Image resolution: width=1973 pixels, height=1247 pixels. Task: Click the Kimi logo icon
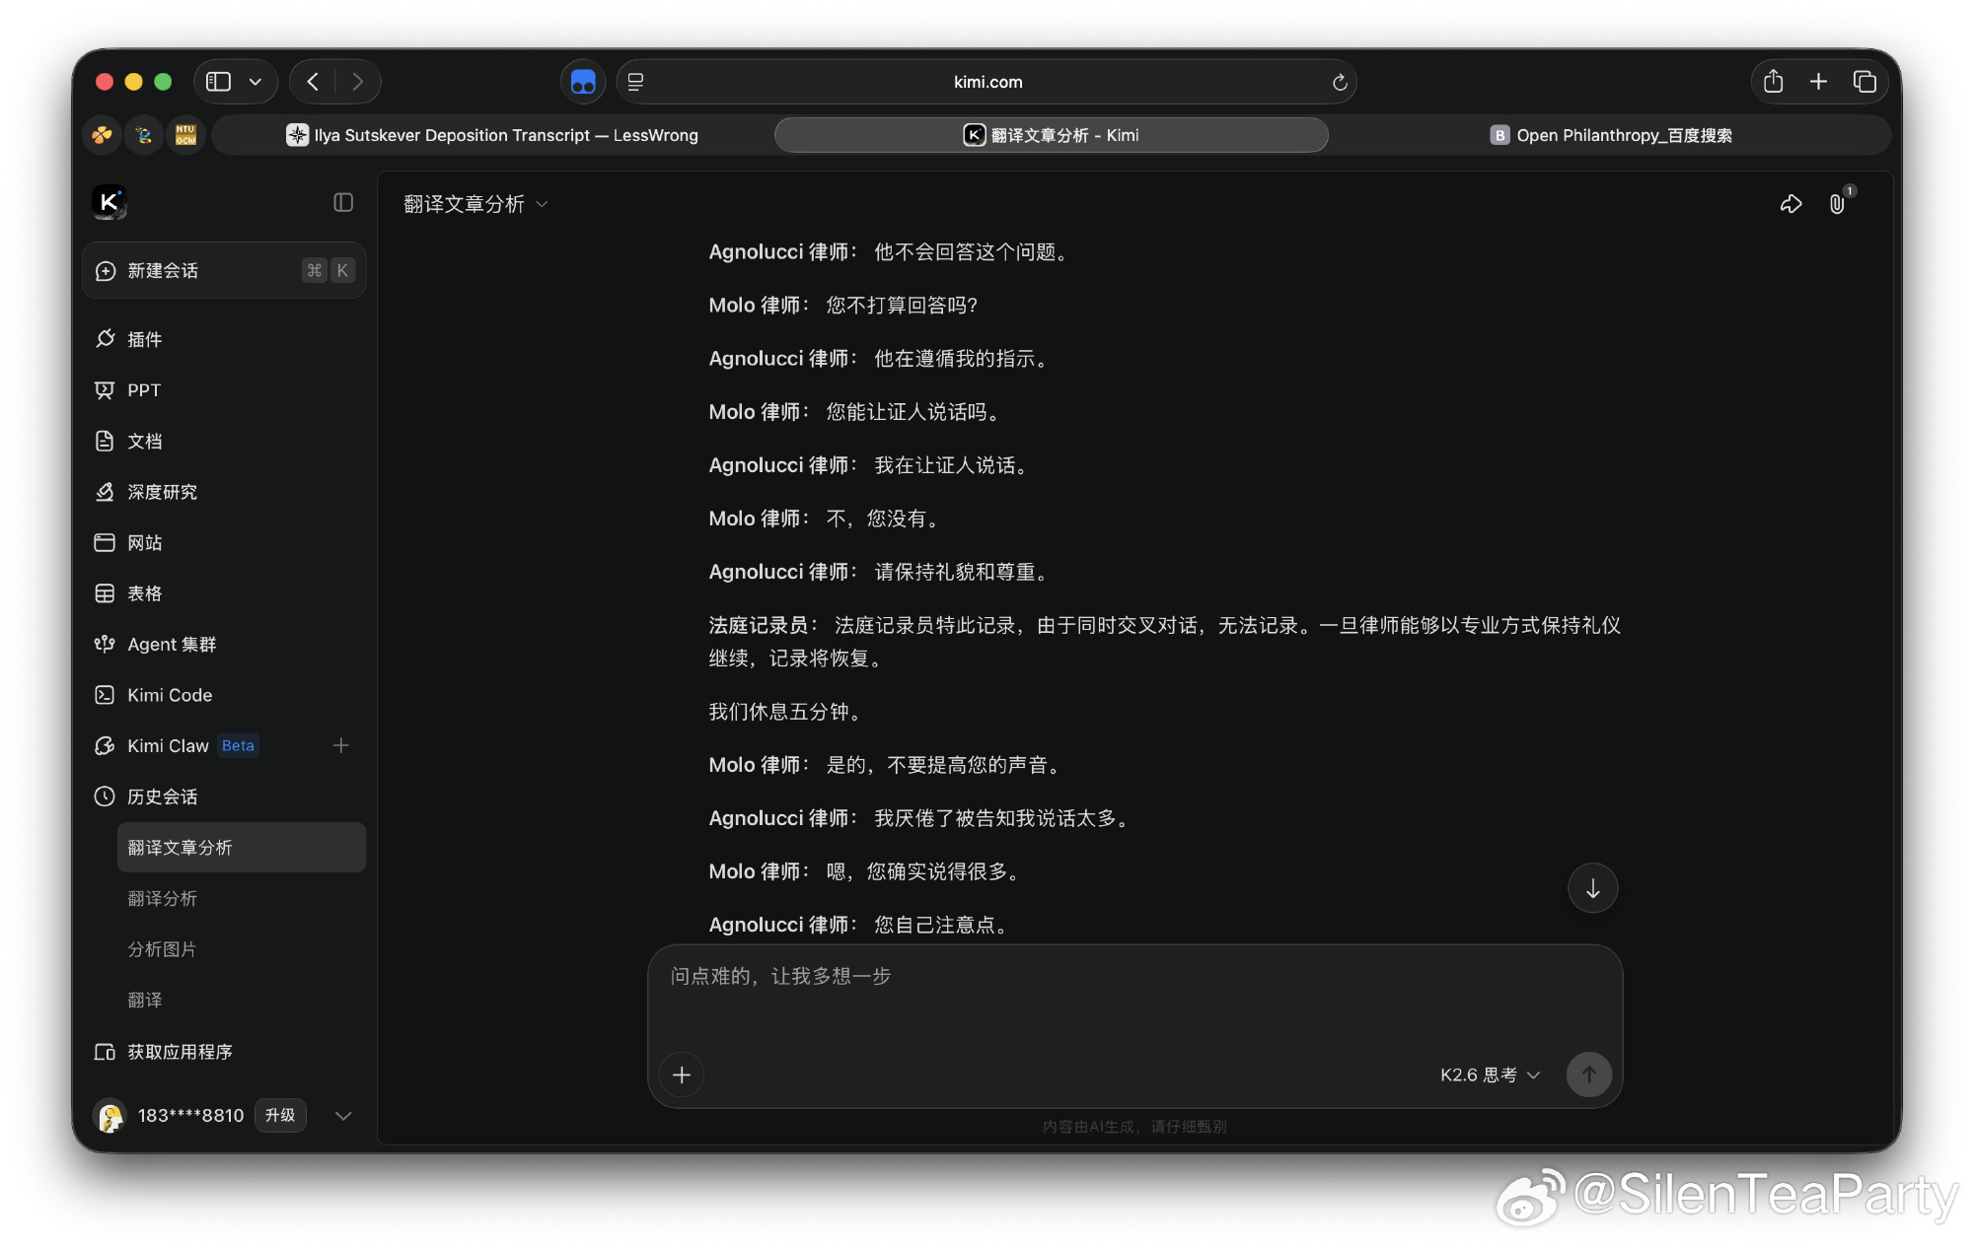tap(109, 202)
